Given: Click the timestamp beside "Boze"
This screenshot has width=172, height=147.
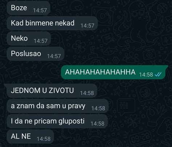Looking at the screenshot, I should pos(40,10).
